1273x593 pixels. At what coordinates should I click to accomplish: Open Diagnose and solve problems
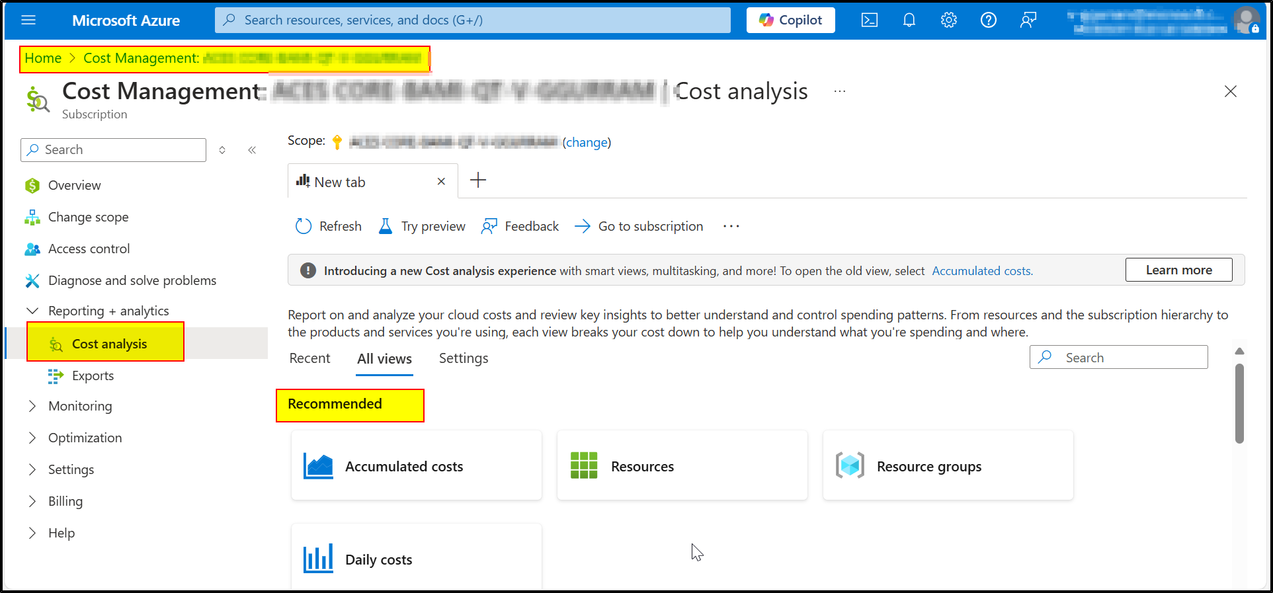coord(132,281)
